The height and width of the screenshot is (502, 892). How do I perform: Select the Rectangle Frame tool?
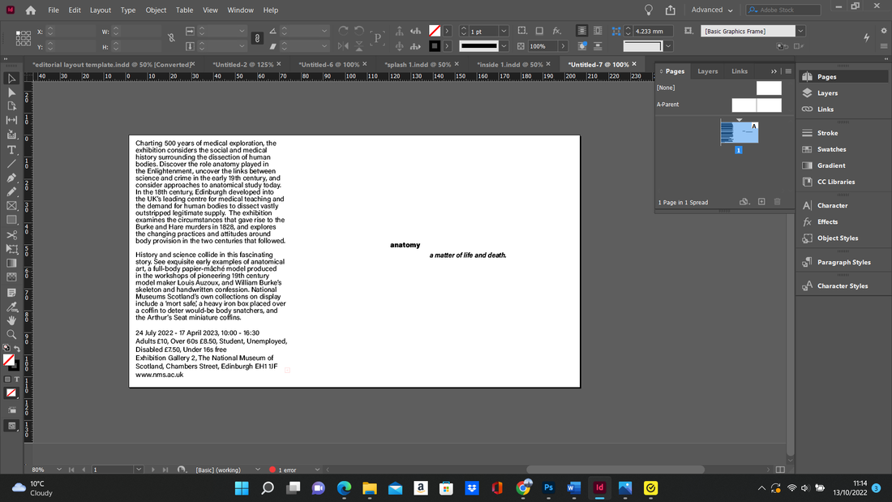[x=11, y=206]
